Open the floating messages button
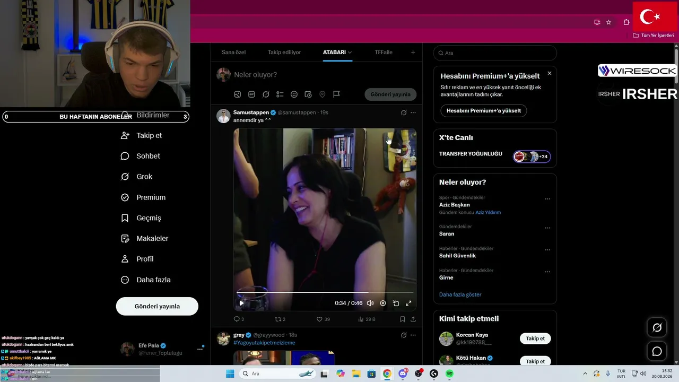 tap(657, 351)
